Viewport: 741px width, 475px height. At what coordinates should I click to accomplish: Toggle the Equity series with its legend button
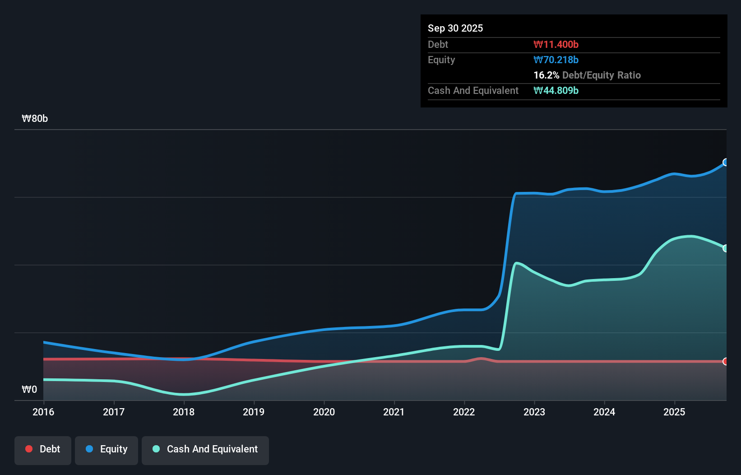click(106, 450)
